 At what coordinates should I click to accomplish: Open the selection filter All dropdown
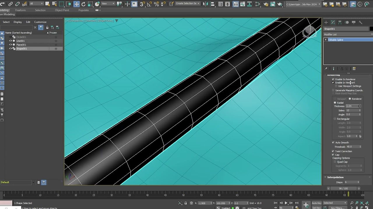(x=36, y=3)
